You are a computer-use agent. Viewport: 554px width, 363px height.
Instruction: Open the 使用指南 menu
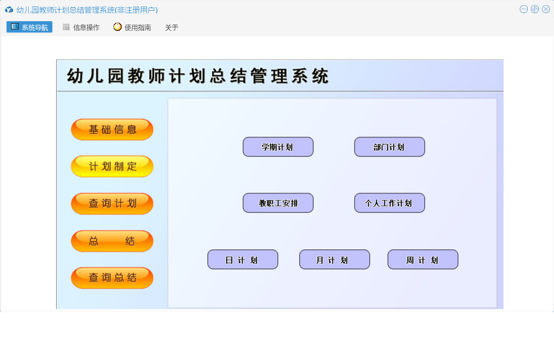[132, 27]
